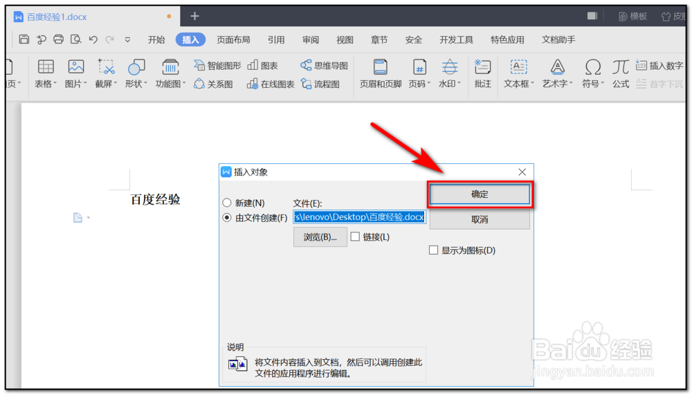
Task: Click the 浏览(B)... button
Action: click(320, 237)
